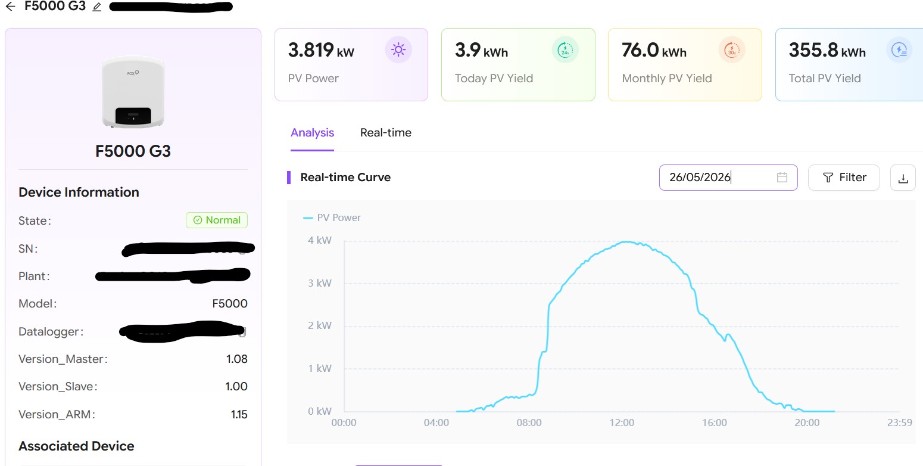Click the date field showing 26/05/2026
The image size is (923, 466).
[728, 178]
